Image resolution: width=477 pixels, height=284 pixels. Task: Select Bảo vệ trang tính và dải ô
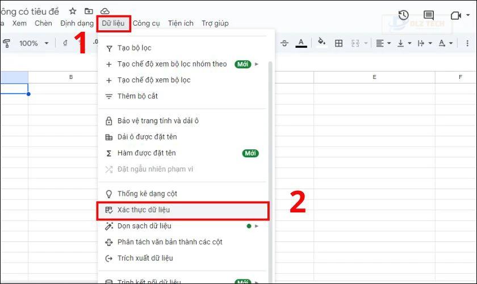point(183,121)
